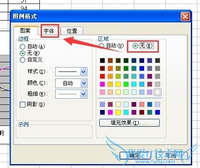Click the 示例 preview box
The height and width of the screenshot is (168, 200).
(54, 131)
